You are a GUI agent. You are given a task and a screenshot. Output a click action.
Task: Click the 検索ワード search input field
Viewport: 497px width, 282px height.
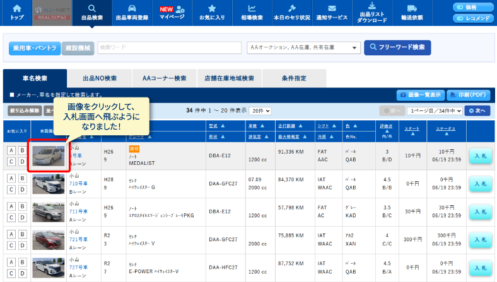click(x=169, y=48)
